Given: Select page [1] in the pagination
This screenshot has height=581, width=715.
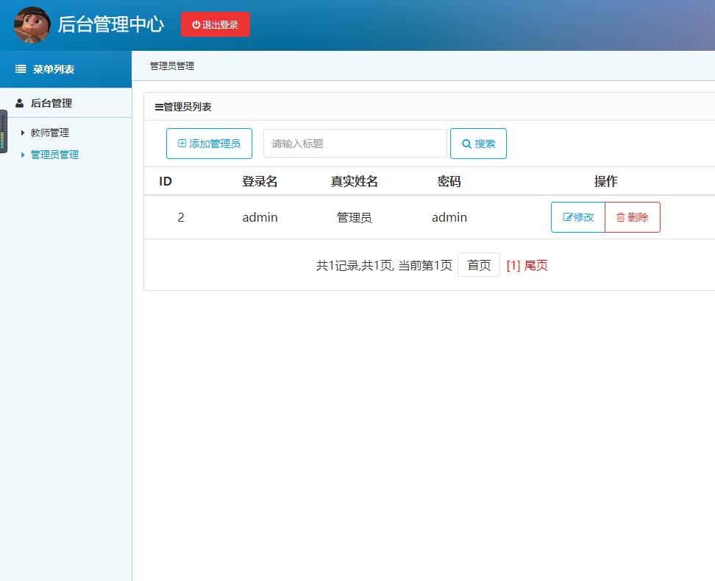Looking at the screenshot, I should tap(513, 265).
